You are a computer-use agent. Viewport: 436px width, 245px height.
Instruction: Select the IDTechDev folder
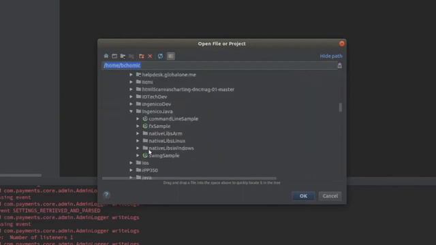tap(155, 97)
